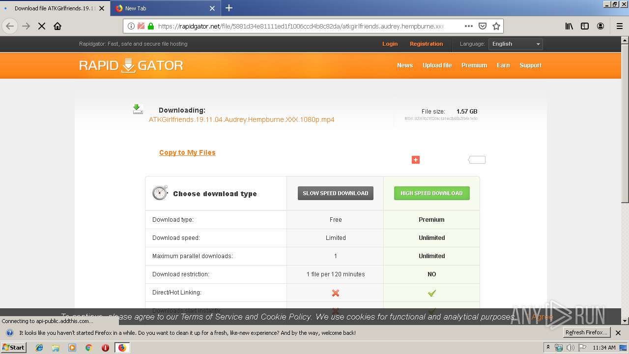Click the green download arrow file icon
The image size is (629, 354).
pyautogui.click(x=138, y=109)
